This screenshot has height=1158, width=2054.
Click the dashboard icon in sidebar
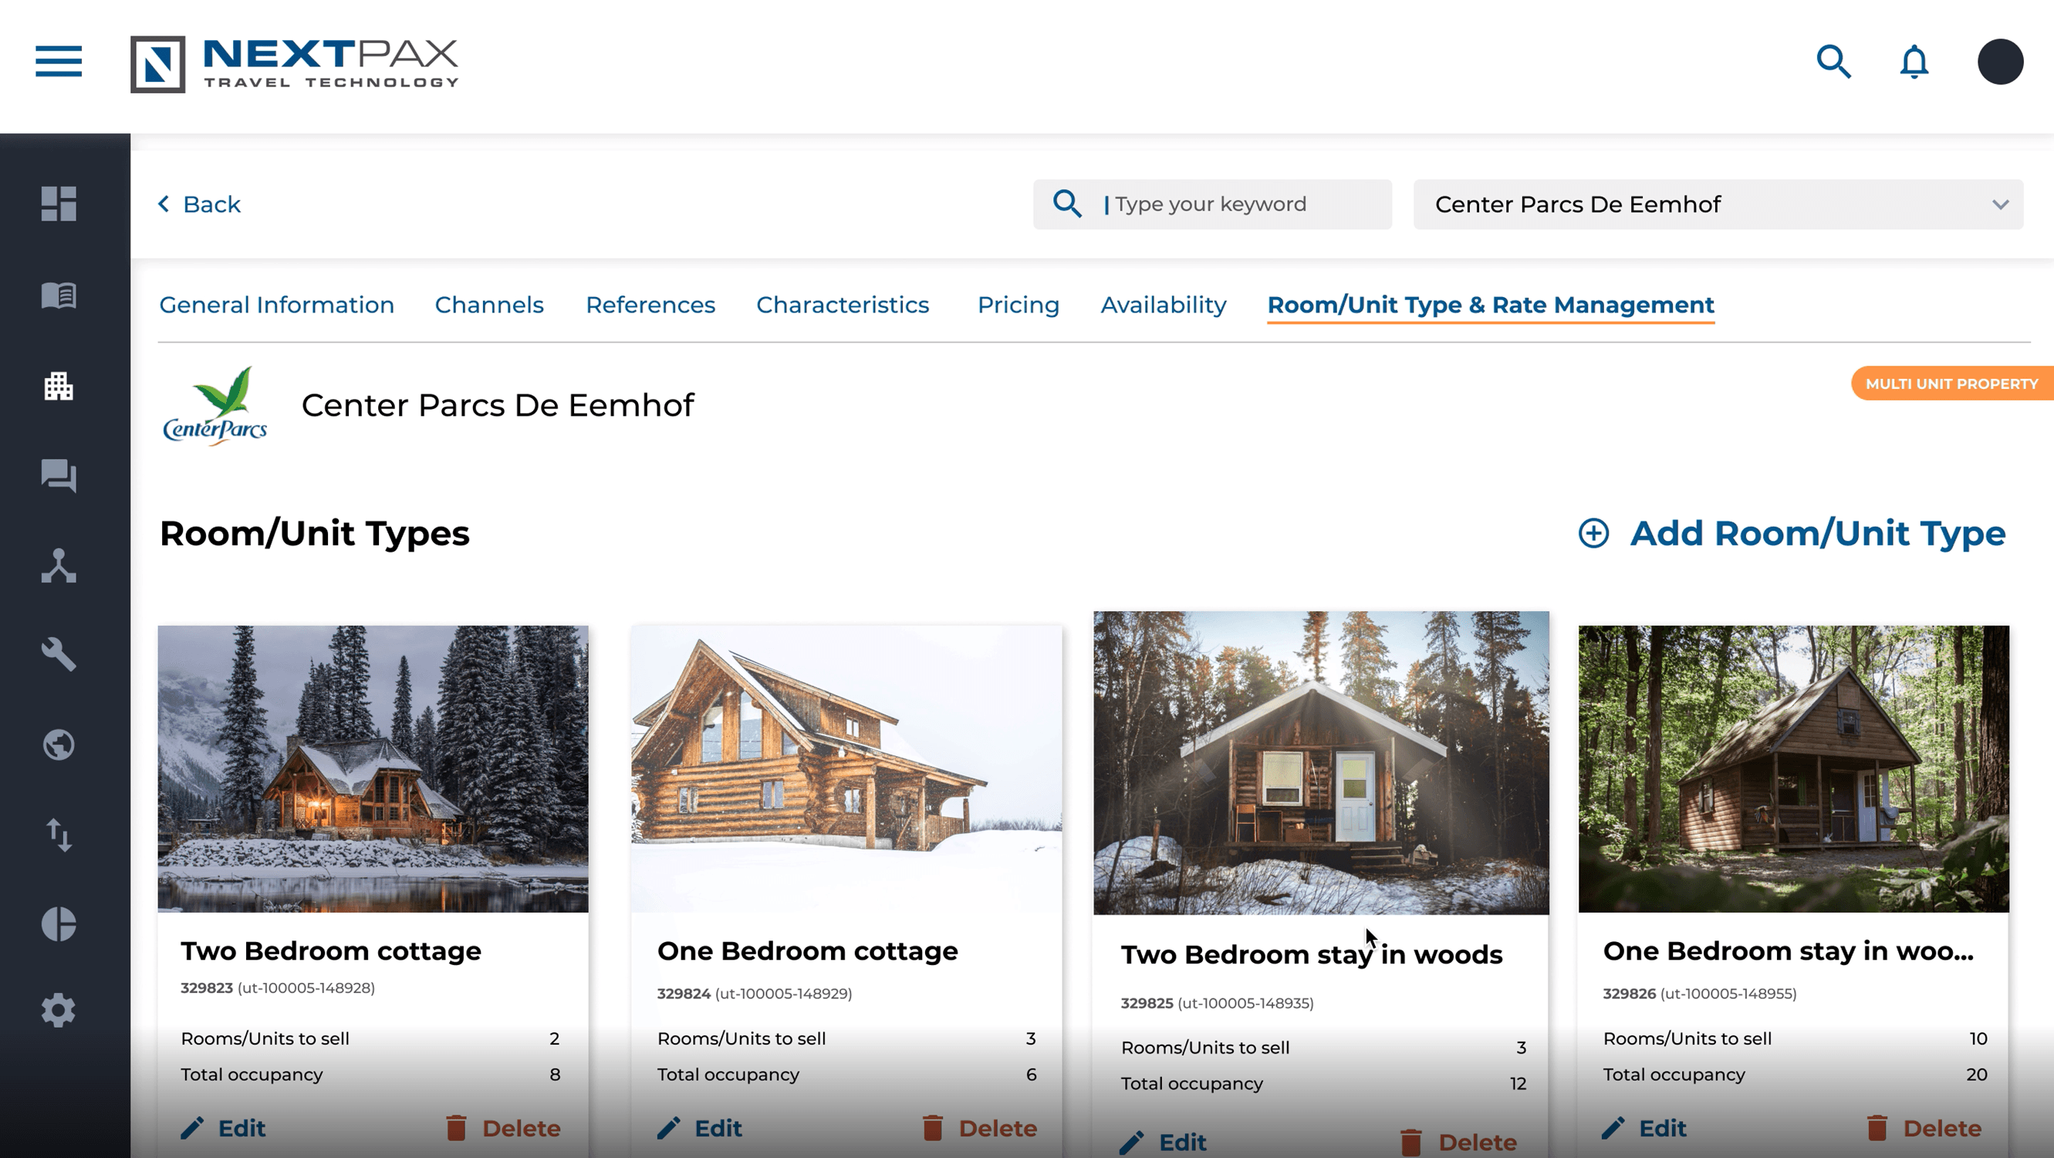(58, 204)
